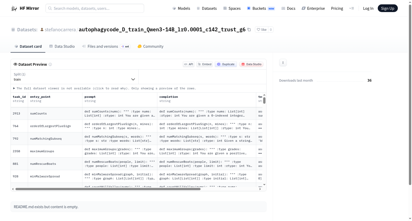Image resolution: width=412 pixels, height=221 pixels.
Task: Click the HF Mirror logo icon
Action: pyautogui.click(x=14, y=8)
